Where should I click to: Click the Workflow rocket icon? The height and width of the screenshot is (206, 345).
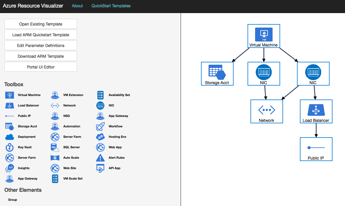100,126
